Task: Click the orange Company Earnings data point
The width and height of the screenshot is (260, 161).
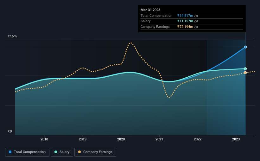Action: (245, 73)
